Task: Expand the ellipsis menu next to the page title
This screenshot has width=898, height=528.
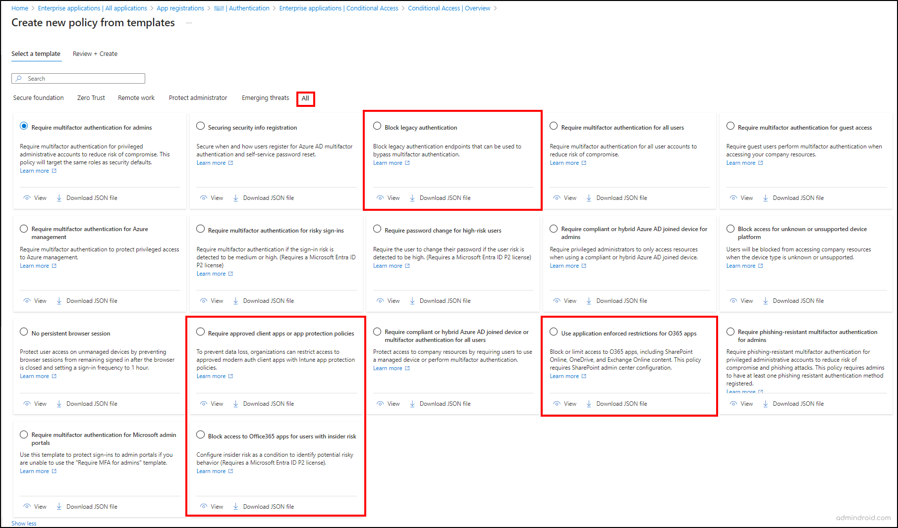Action: point(188,23)
